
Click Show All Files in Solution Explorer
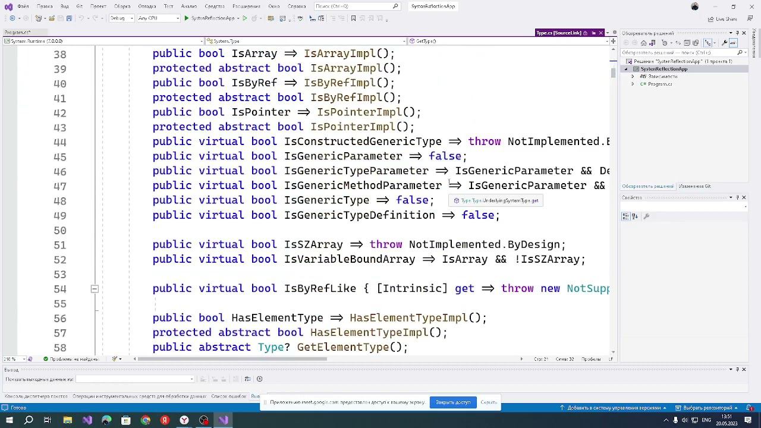tap(697, 43)
